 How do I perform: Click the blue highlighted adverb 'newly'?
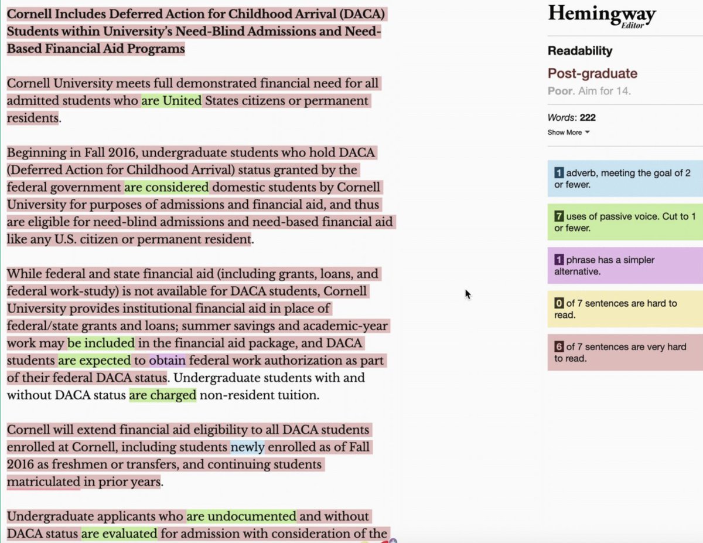click(x=247, y=447)
